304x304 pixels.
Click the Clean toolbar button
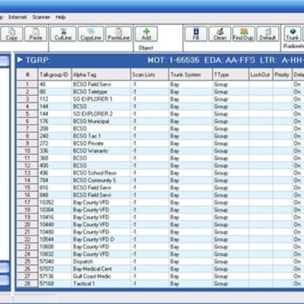pos(220,34)
